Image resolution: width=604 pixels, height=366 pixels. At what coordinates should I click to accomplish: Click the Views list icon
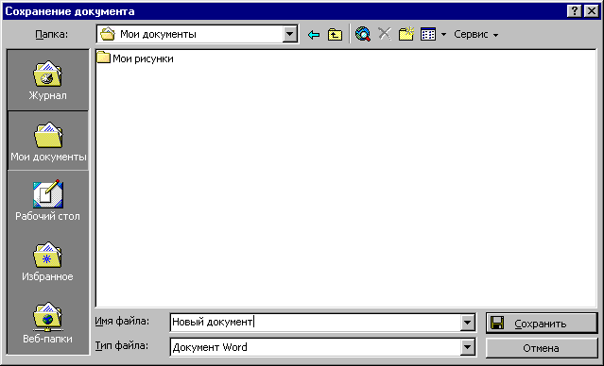(x=428, y=35)
